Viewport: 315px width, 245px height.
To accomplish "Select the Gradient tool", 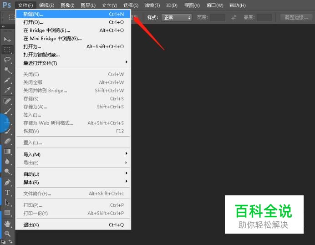I will [x=7, y=151].
